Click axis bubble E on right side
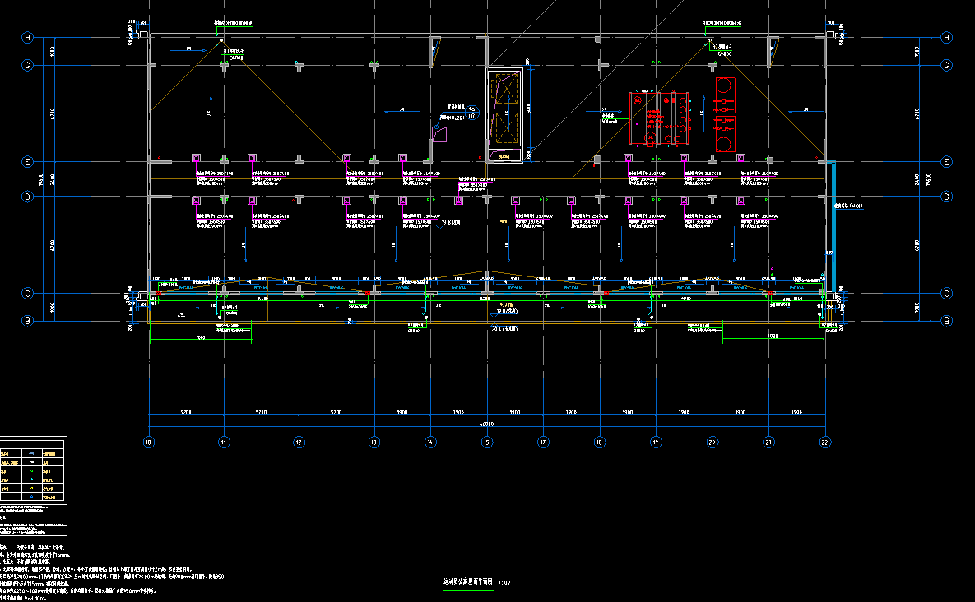The image size is (975, 602). pyautogui.click(x=946, y=162)
